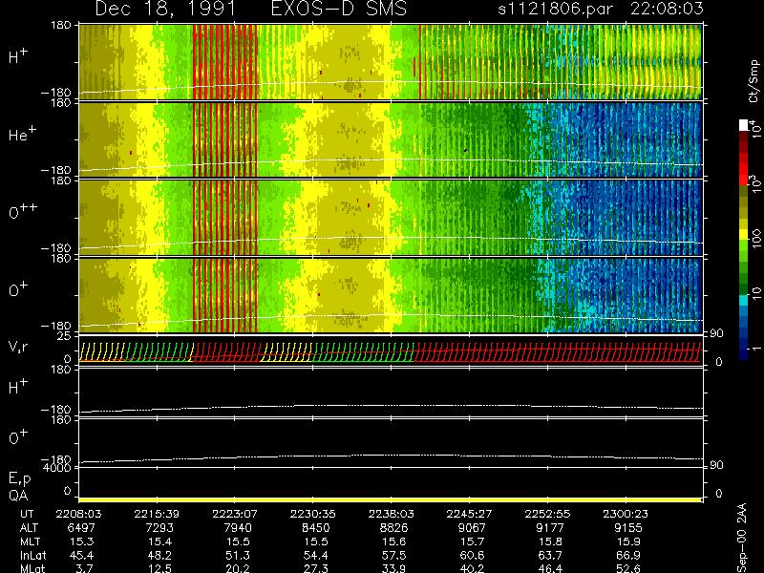This screenshot has height=573, width=764.
Task: Click the UT value "2215:39"
Action: point(157,514)
